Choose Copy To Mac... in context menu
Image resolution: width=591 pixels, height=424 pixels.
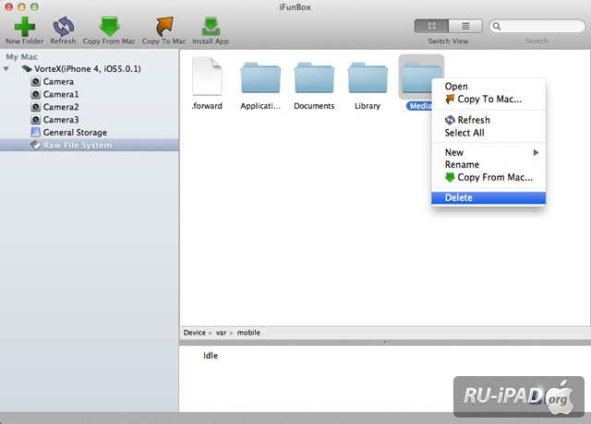pyautogui.click(x=488, y=100)
